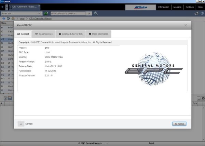The width and height of the screenshot is (205, 146).
Task: Click the ACDelco logo banner
Action: [140, 7]
